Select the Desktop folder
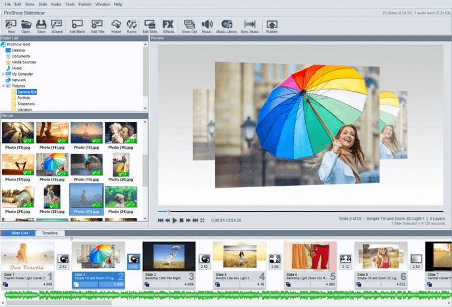452x307 pixels. (x=18, y=50)
